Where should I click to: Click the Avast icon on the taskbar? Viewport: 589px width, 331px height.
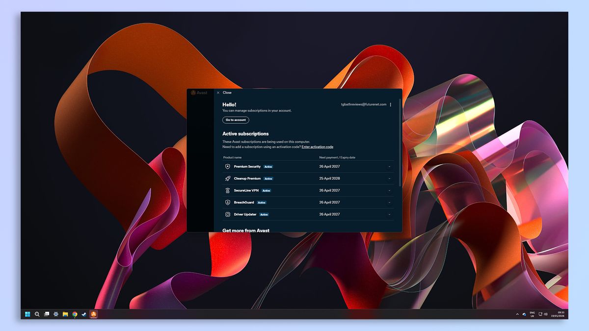point(93,314)
